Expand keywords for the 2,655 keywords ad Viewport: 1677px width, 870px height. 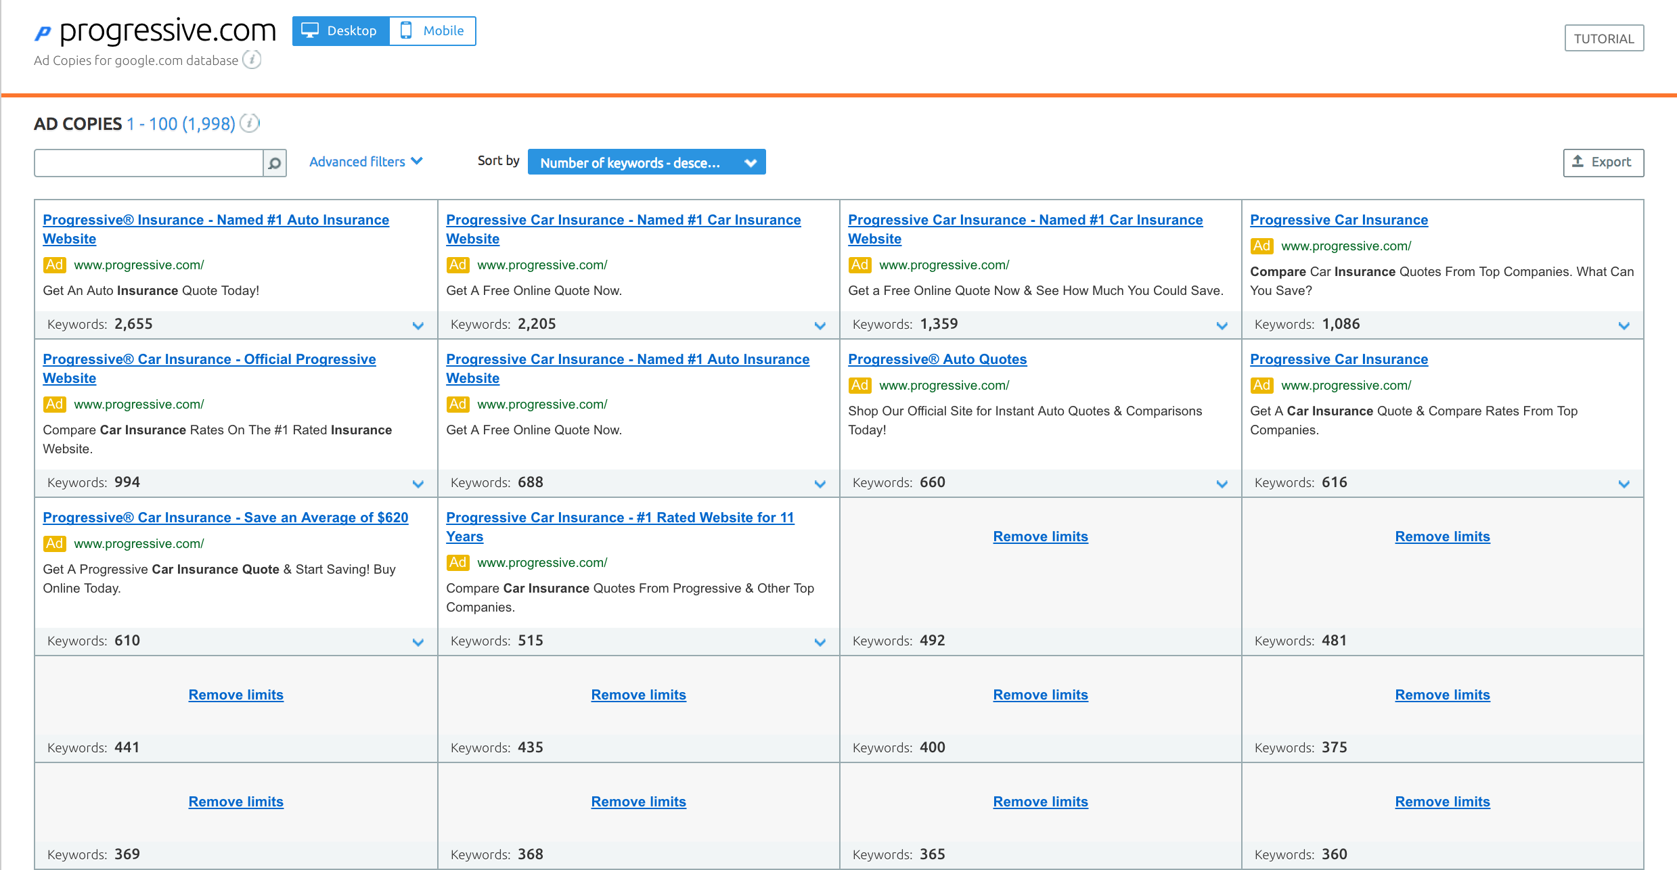pyautogui.click(x=418, y=325)
